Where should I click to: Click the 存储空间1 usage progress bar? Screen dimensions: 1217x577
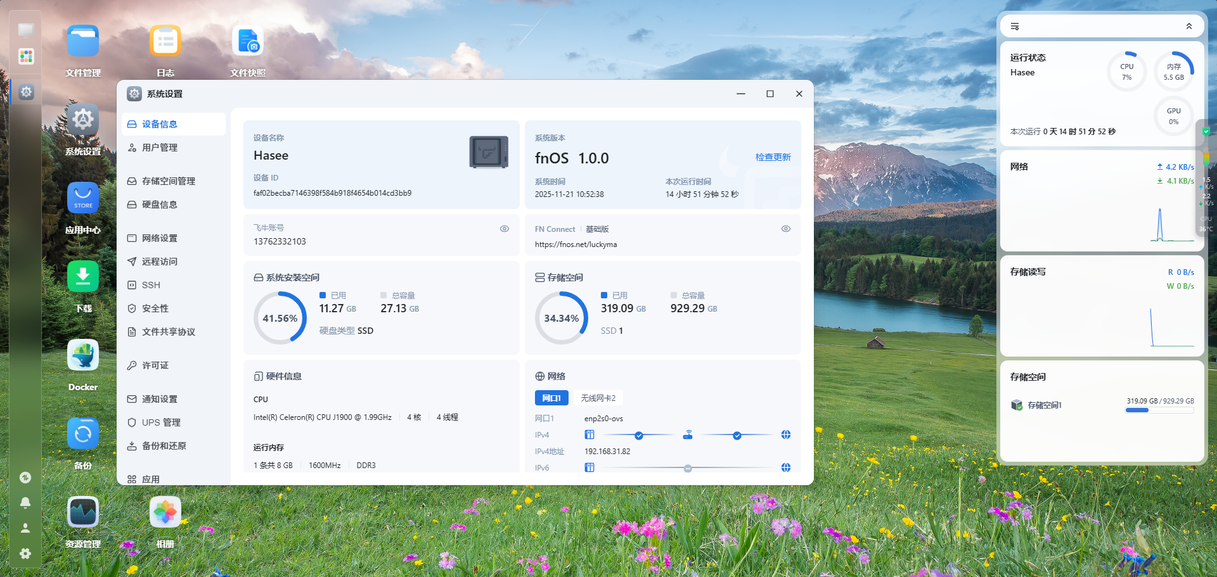[x=1159, y=410]
